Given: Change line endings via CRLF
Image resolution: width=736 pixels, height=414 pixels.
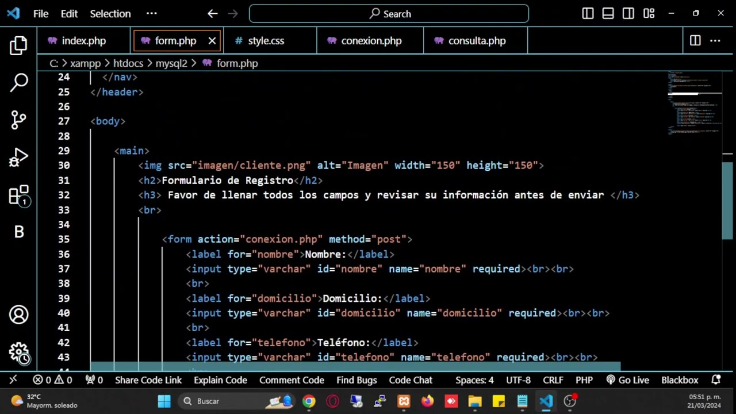Looking at the screenshot, I should point(553,379).
